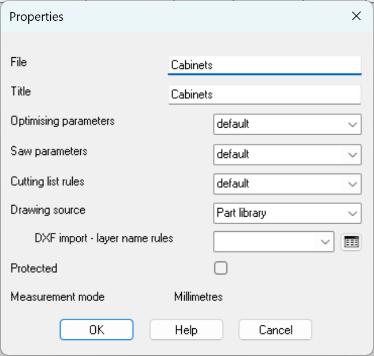The width and height of the screenshot is (374, 356).
Task: Close the Properties dialog
Action: pos(356,16)
